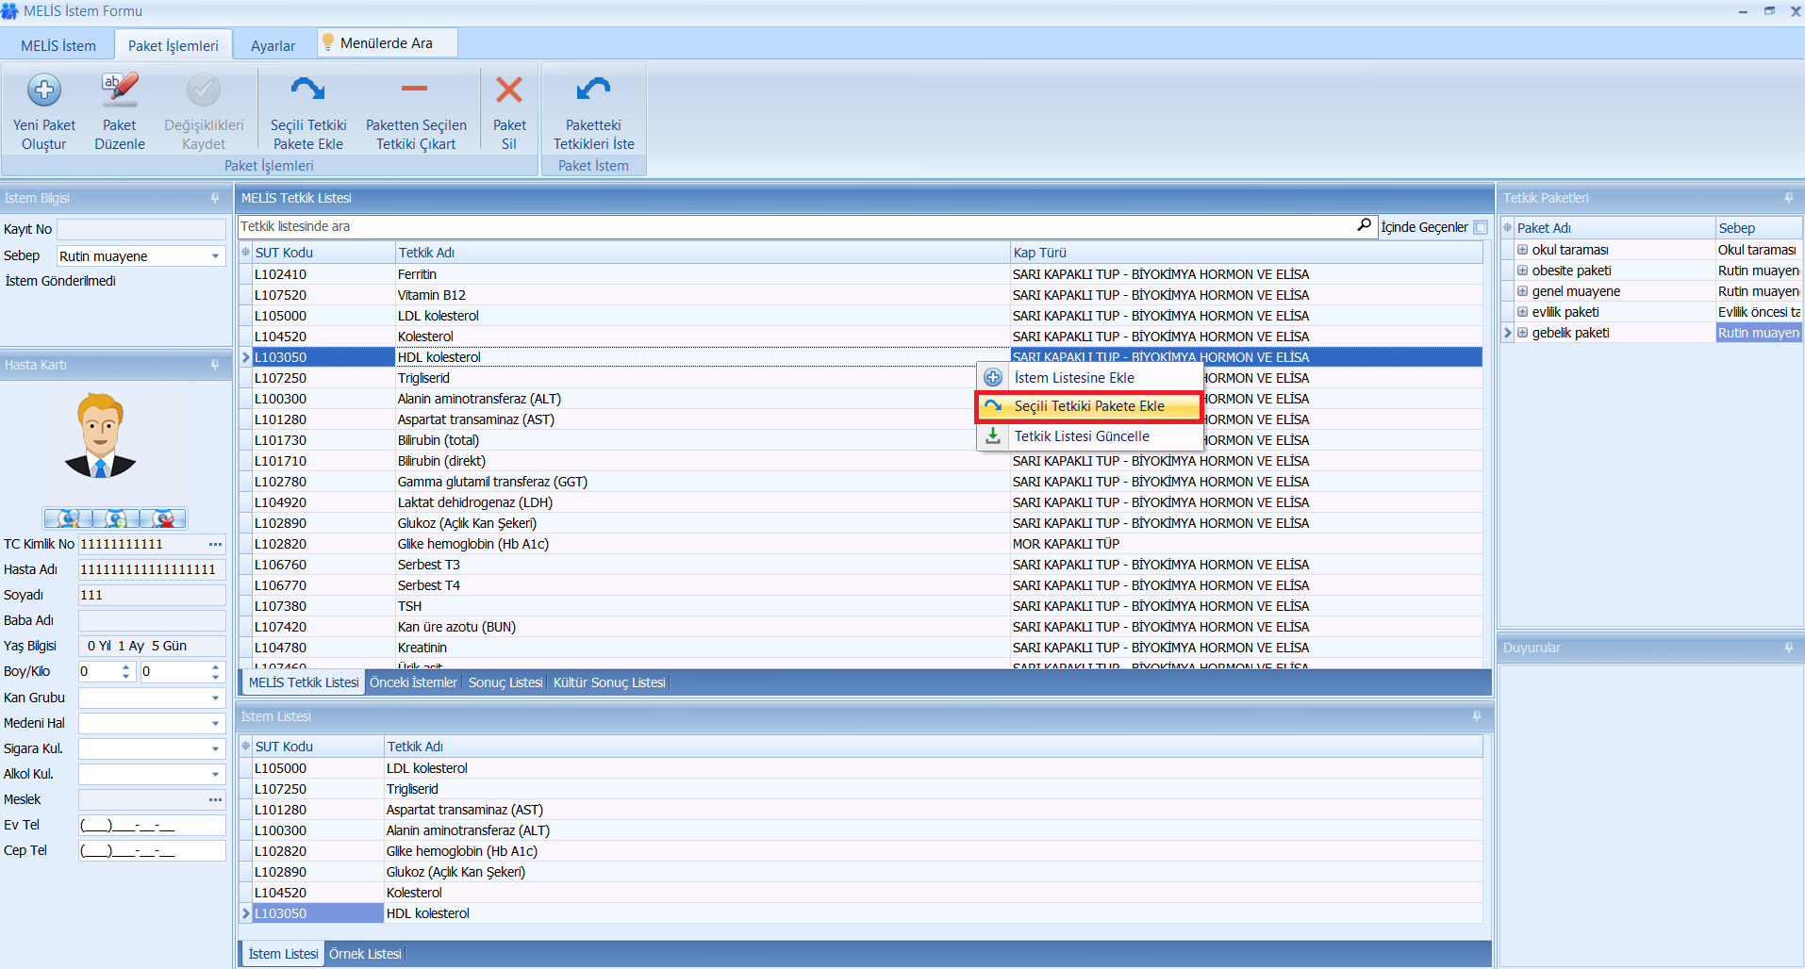Click the İstem Listesine Ekle plus icon in context menu
The width and height of the screenshot is (1805, 969).
(993, 377)
